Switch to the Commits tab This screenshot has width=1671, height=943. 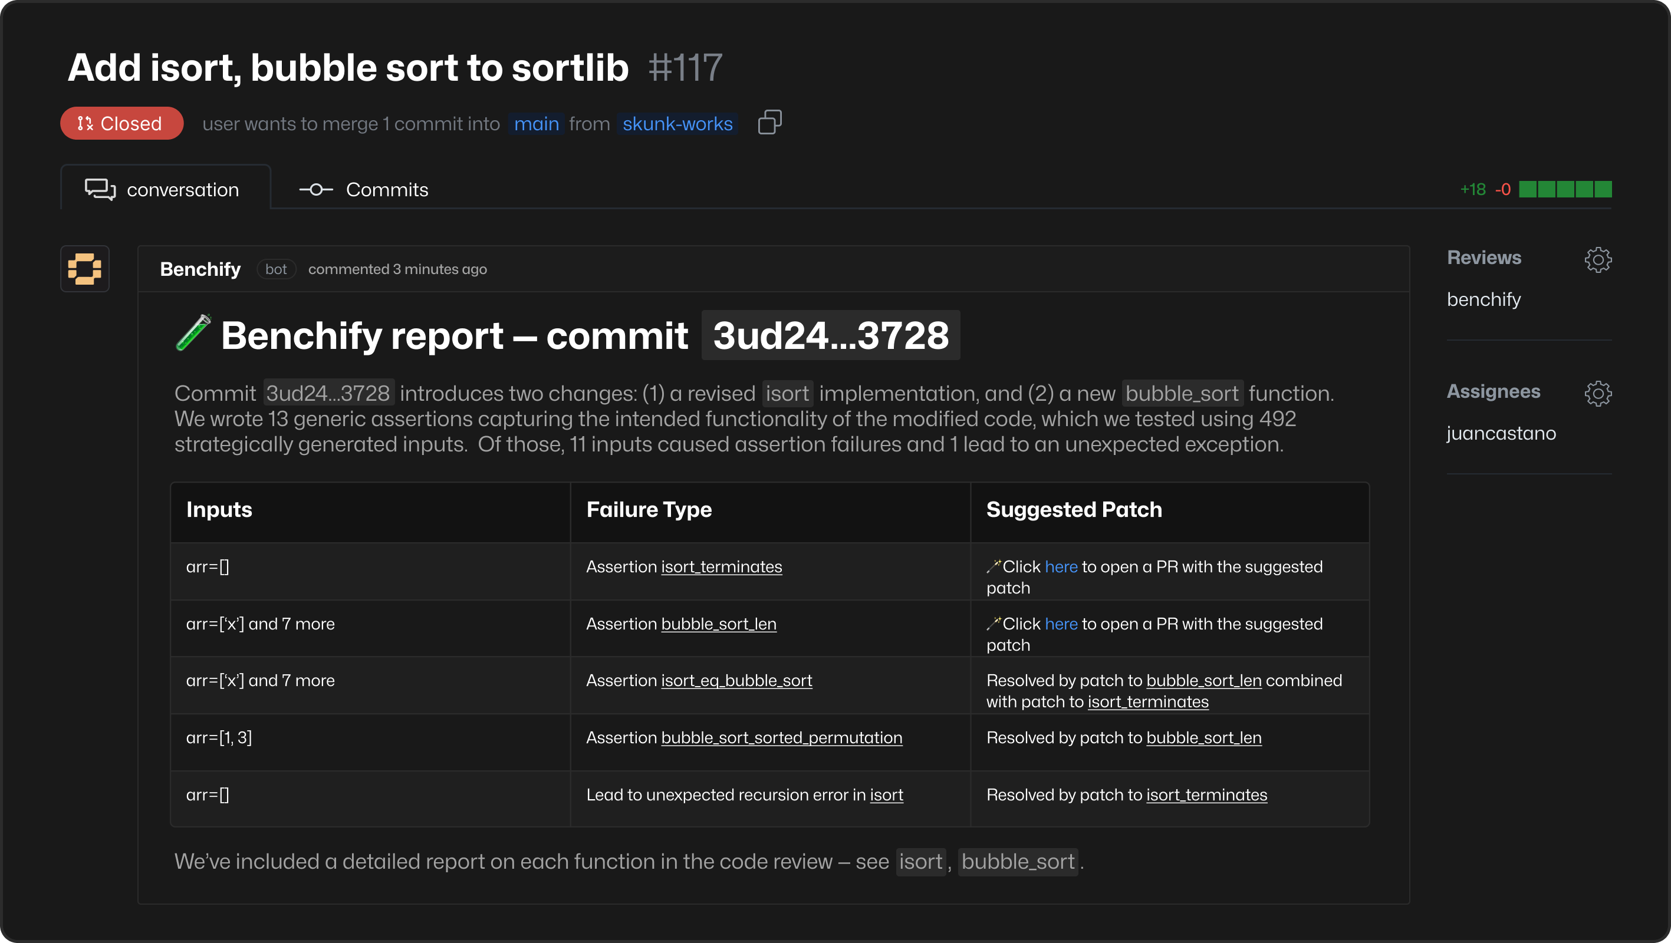coord(386,189)
